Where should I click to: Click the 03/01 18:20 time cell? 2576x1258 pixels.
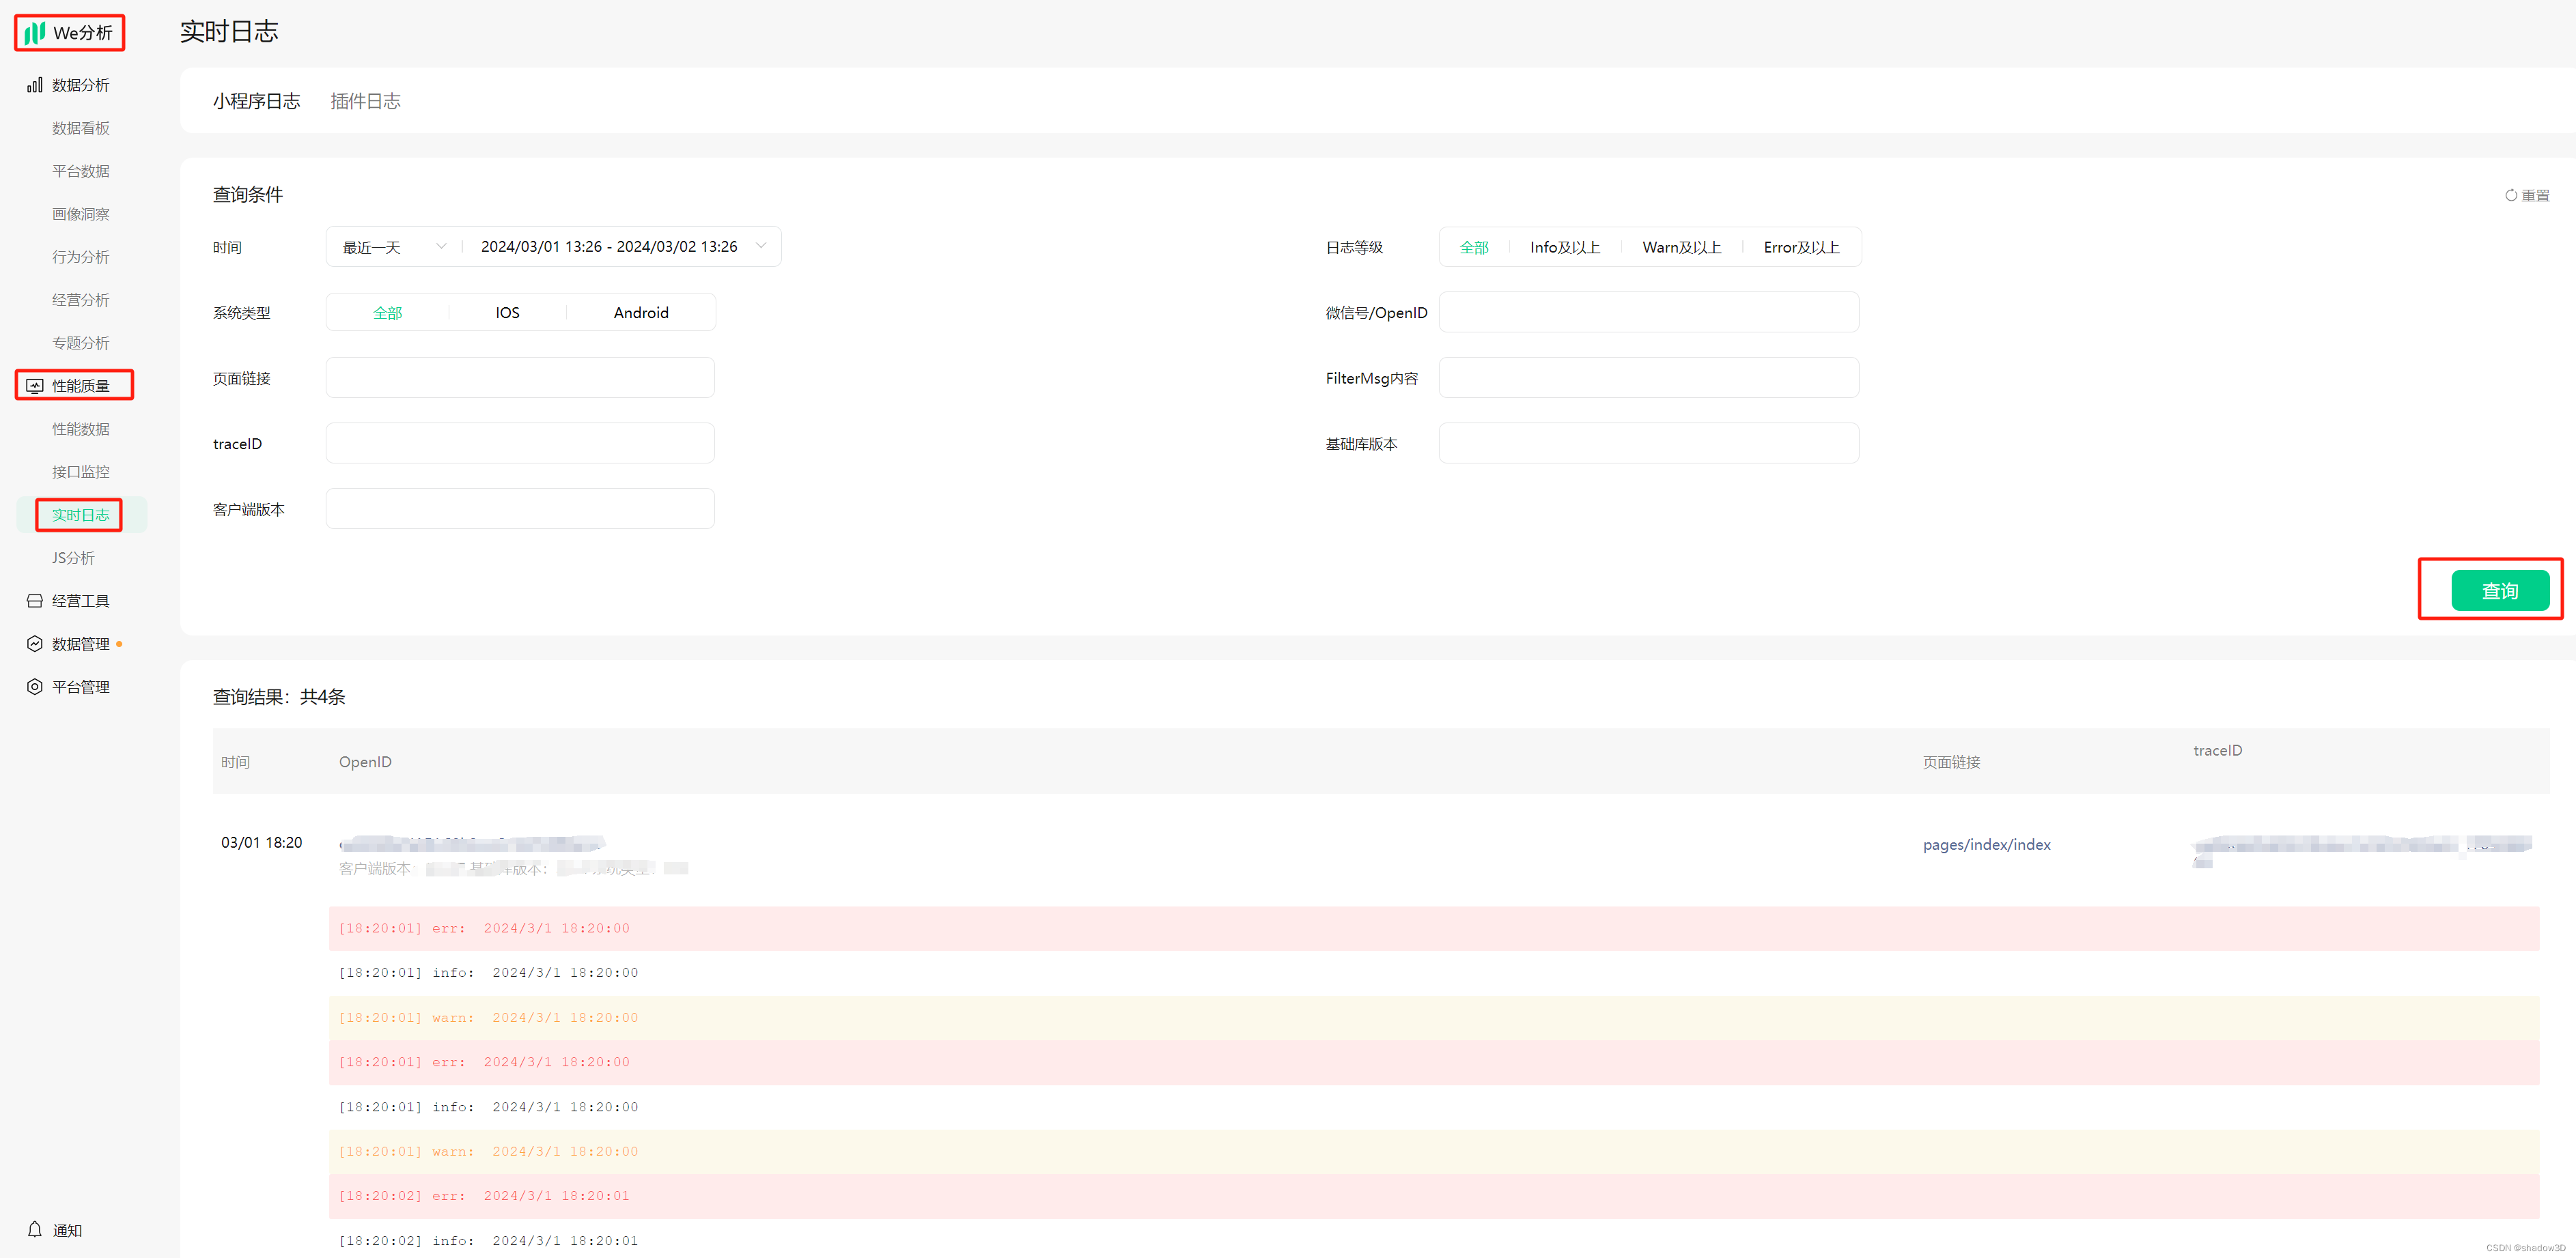click(261, 842)
